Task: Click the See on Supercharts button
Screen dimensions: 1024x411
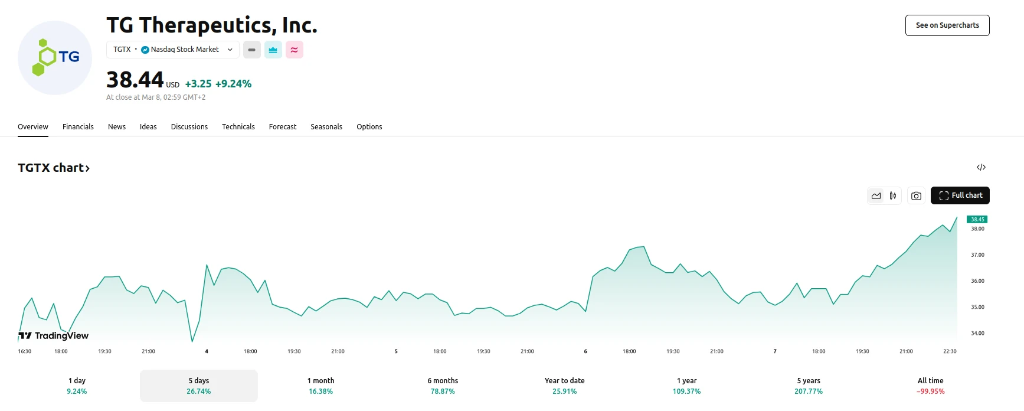Action: [947, 25]
